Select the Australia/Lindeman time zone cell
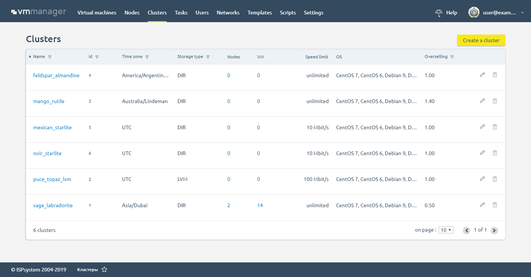This screenshot has height=277, width=531. (x=145, y=101)
